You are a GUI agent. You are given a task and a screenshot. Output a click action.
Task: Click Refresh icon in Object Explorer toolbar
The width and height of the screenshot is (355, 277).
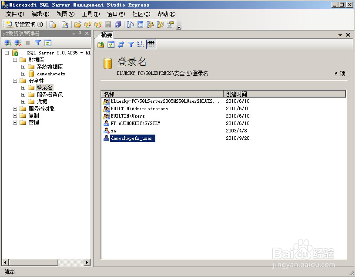pos(48,43)
